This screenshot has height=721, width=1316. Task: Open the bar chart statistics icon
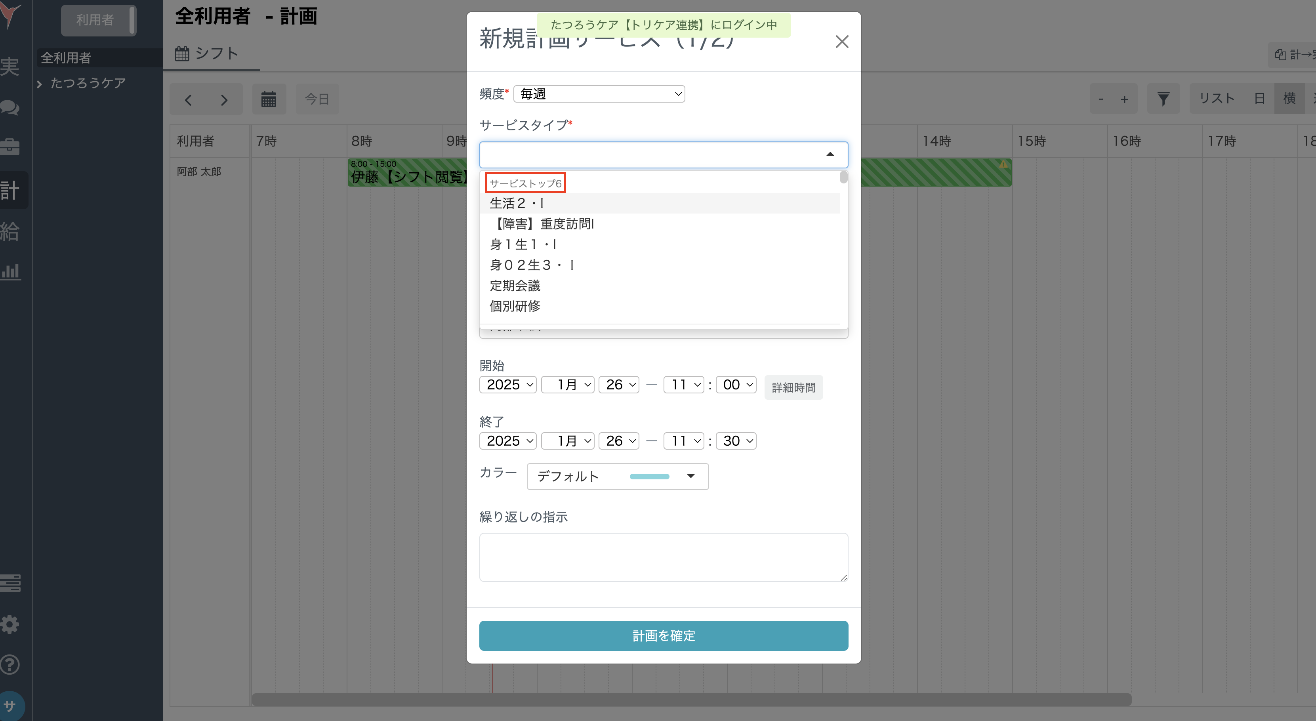[10, 272]
